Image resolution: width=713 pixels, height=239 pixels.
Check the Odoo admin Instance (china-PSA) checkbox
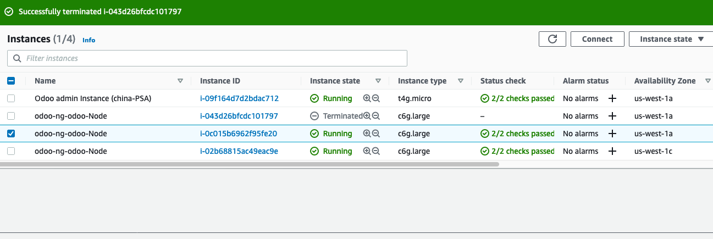point(11,99)
